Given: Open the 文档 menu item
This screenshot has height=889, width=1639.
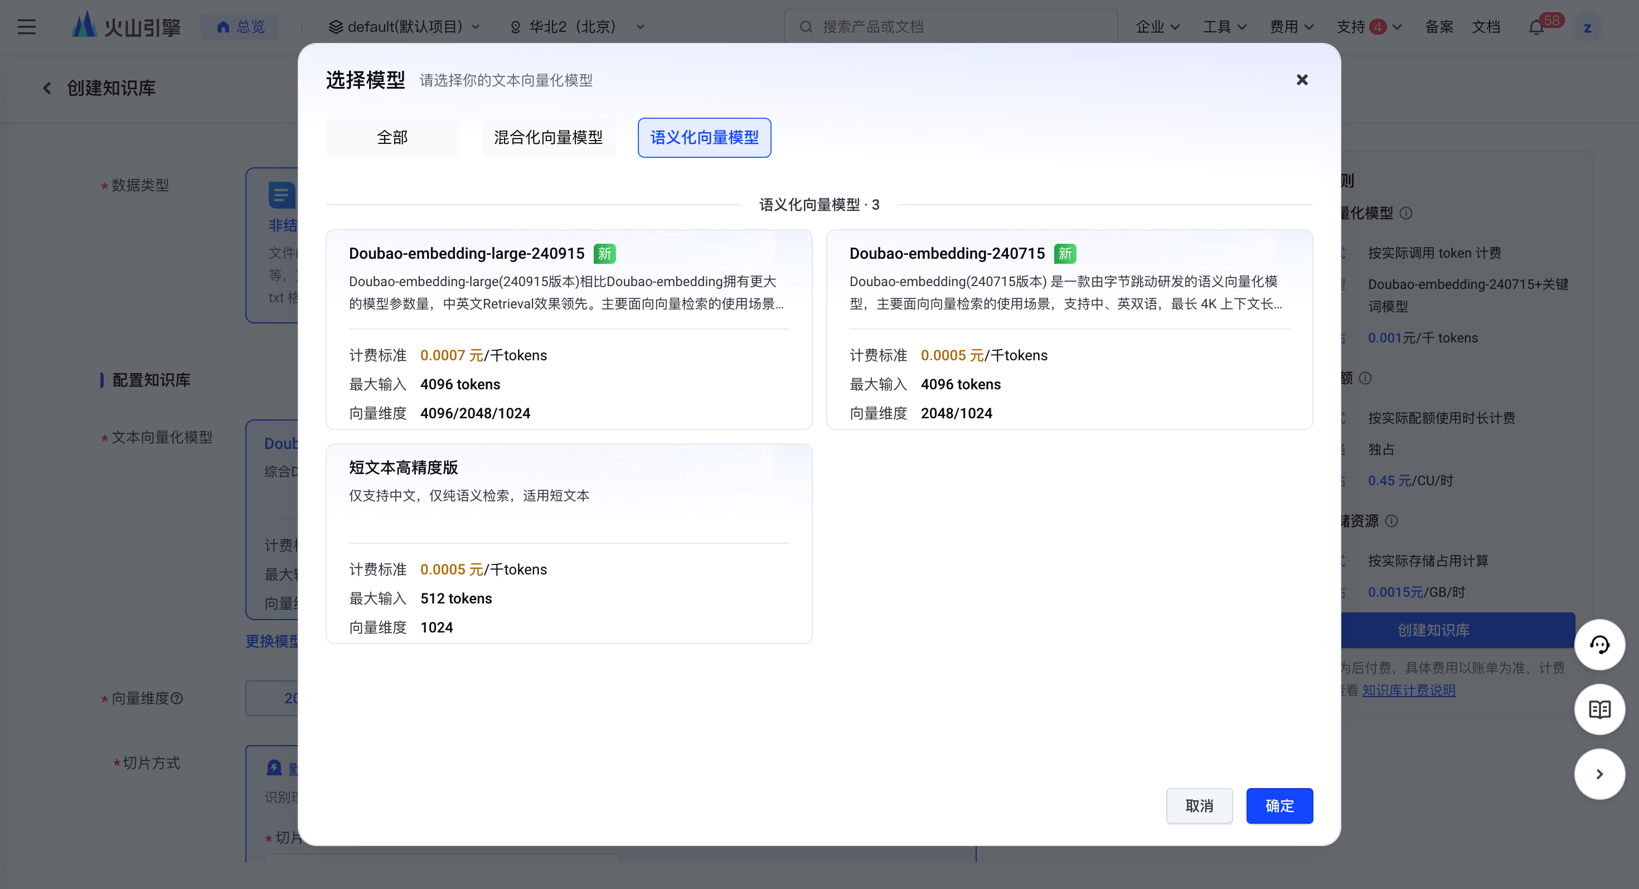Looking at the screenshot, I should click(1486, 27).
